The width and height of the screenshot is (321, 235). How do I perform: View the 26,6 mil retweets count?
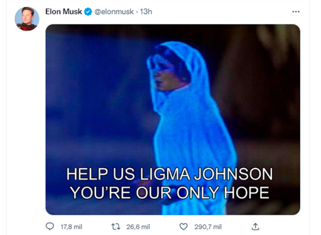click(x=138, y=227)
